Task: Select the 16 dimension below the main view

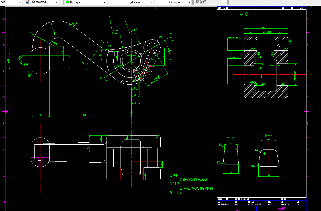Action: pos(134,95)
